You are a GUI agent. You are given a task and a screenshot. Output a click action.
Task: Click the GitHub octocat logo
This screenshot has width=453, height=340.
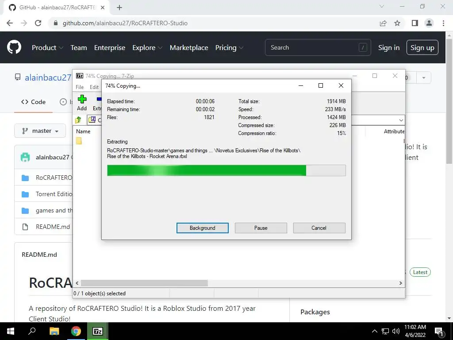click(x=14, y=47)
